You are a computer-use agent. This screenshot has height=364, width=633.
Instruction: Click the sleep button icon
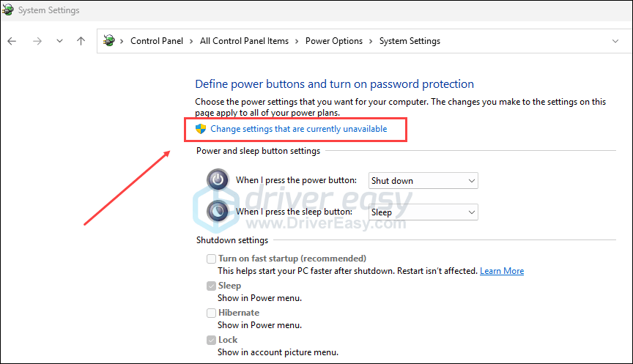(x=218, y=212)
